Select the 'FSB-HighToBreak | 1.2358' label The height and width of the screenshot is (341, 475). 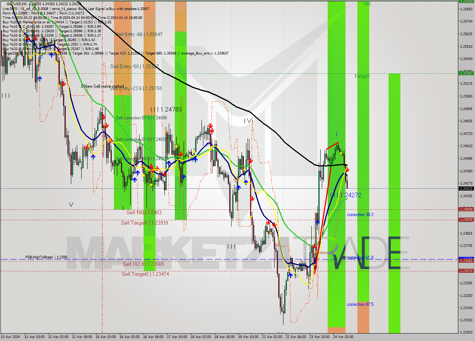pos(46,257)
